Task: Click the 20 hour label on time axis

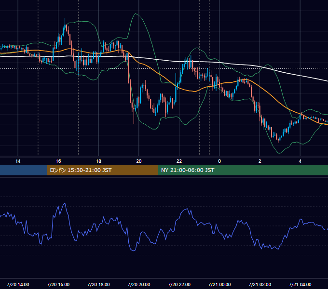Action: click(139, 161)
